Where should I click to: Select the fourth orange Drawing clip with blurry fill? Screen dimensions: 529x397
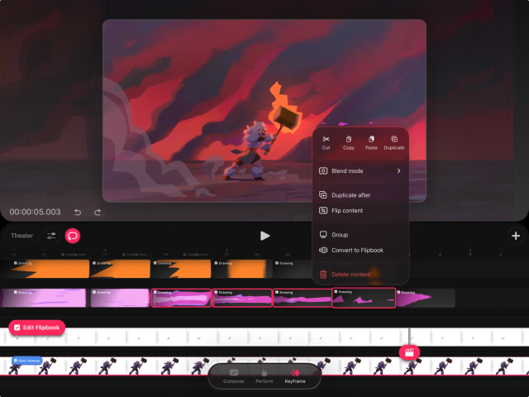(x=242, y=269)
